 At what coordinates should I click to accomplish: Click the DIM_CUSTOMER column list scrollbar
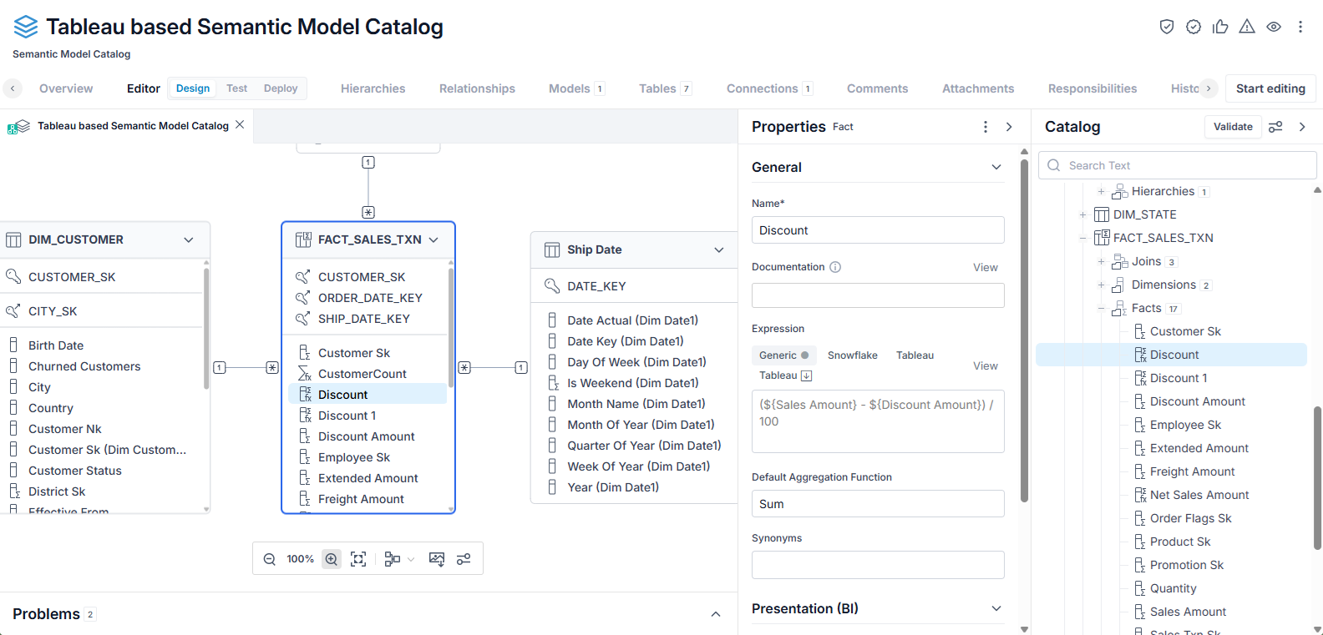206,328
